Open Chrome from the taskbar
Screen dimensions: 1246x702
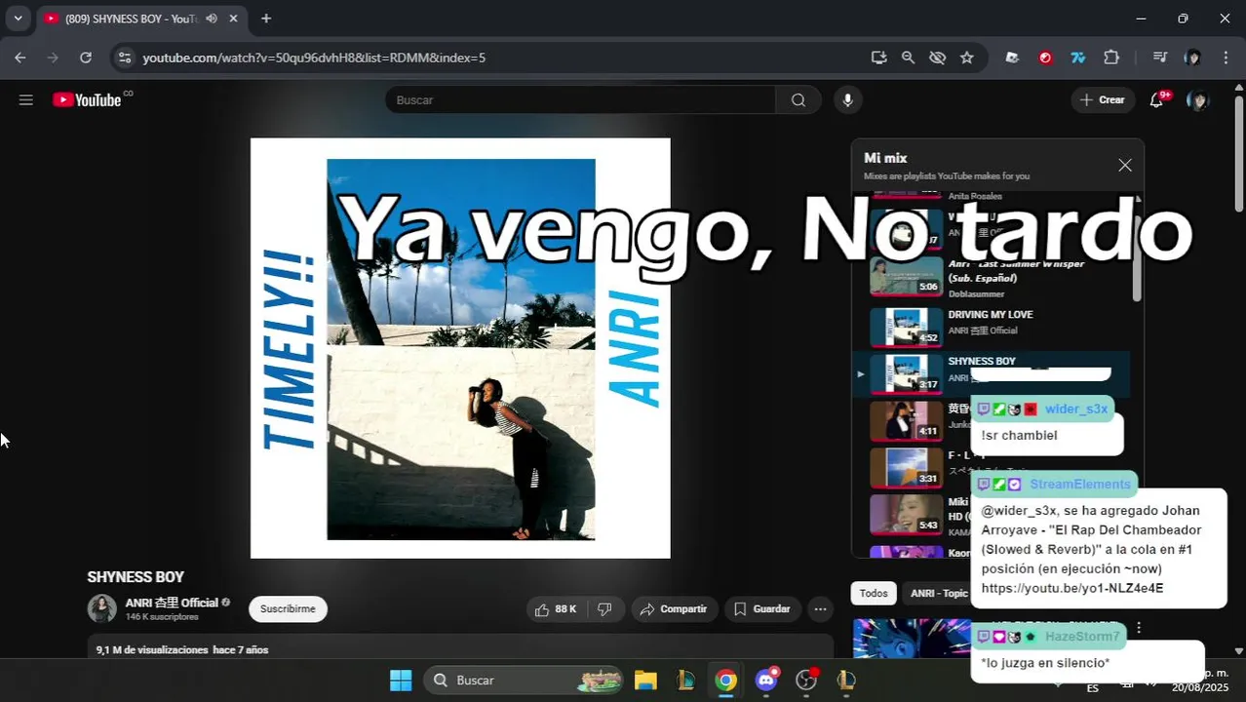(725, 680)
